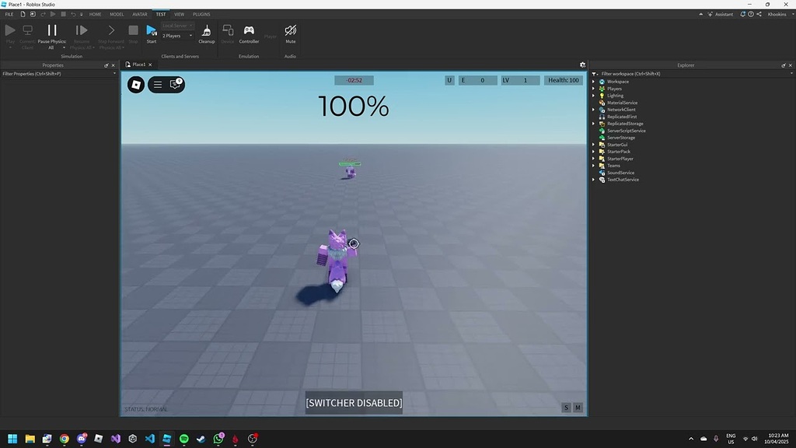Click the red -02:52 timer bar

pos(354,79)
